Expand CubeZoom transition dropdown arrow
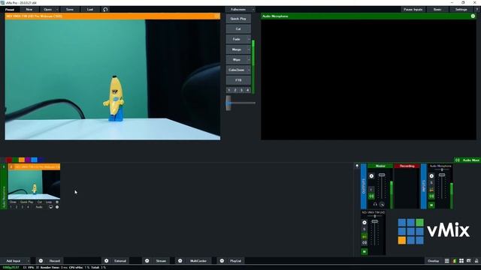Screen dimensions: 481x270 [x=249, y=70]
